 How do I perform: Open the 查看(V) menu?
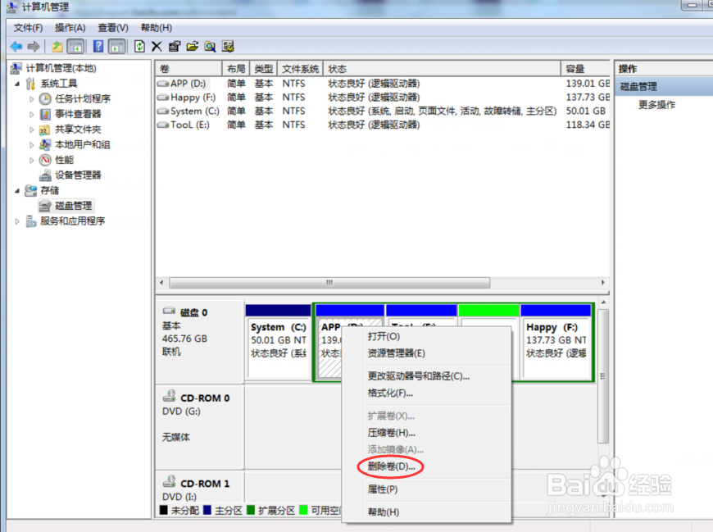click(x=112, y=27)
